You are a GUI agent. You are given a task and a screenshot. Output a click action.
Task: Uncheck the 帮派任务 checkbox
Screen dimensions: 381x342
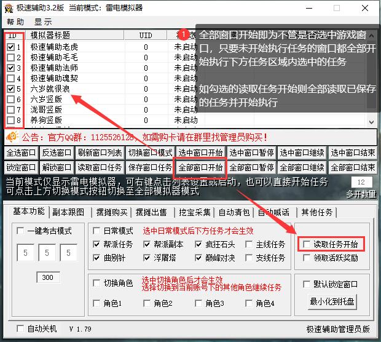[x=96, y=244]
